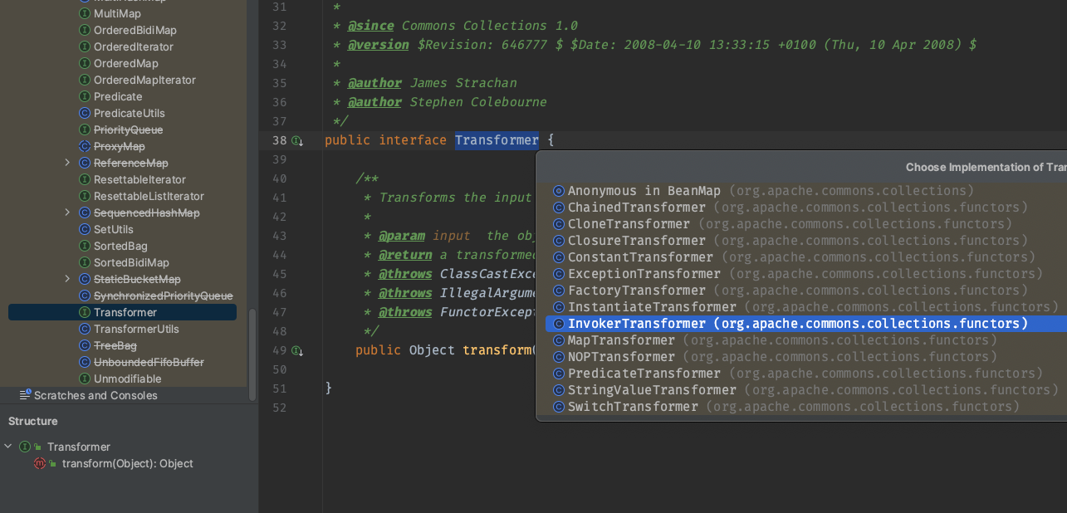The image size is (1067, 513).
Task: Open TransformerUtils in the project tree
Action: [x=136, y=329]
